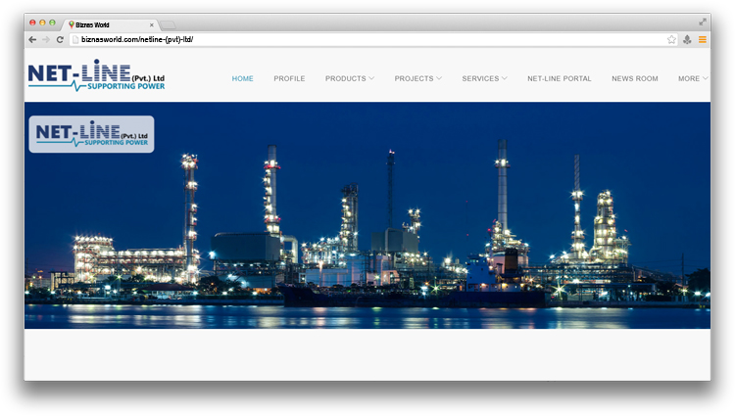This screenshot has width=735, height=416.
Task: Click the browser forward arrow
Action: 46,39
